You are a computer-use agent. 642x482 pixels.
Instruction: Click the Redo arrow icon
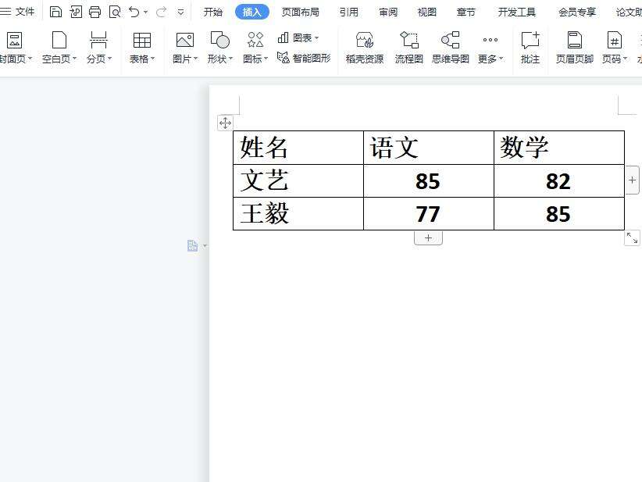coord(162,12)
